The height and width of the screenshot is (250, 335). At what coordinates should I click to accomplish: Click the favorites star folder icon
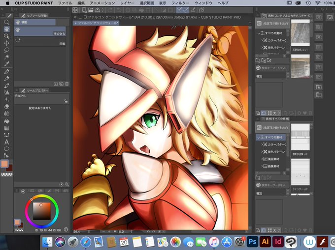(x=319, y=87)
